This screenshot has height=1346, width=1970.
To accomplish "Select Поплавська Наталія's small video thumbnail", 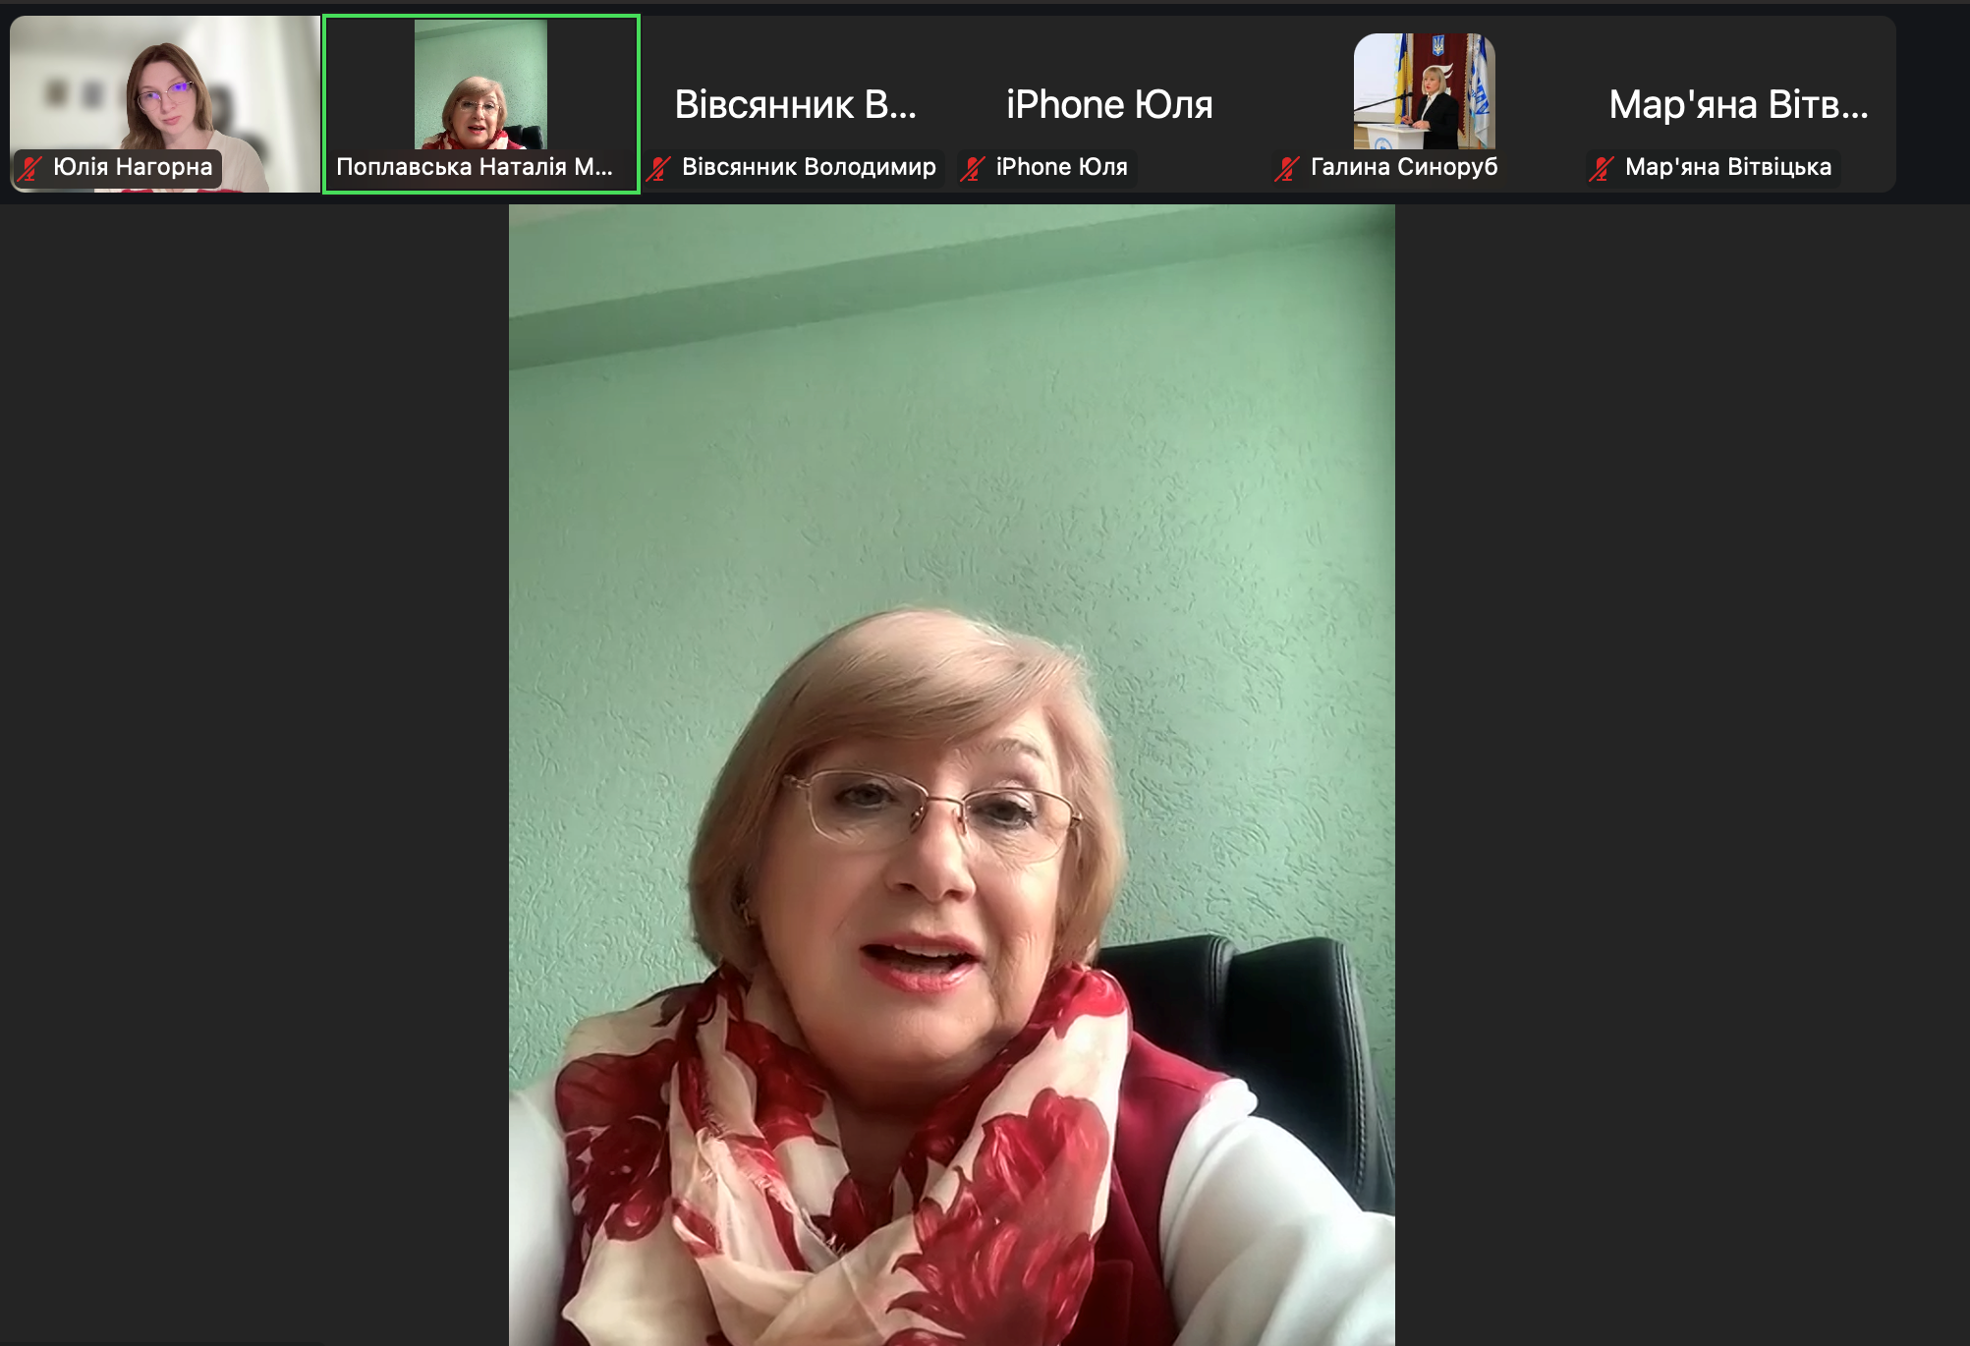I will point(480,86).
